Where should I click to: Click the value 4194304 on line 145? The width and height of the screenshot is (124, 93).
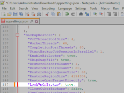tap(78, 76)
